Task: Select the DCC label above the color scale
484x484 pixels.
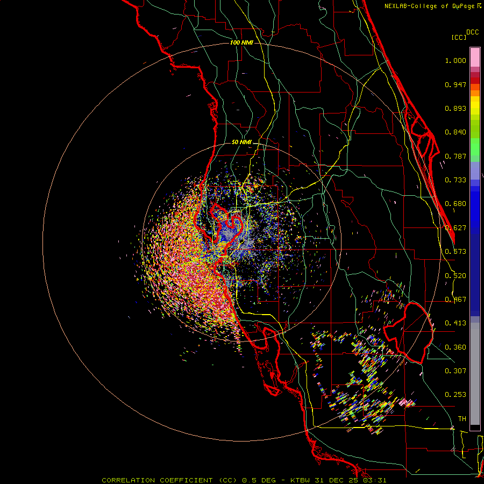Action: click(472, 32)
